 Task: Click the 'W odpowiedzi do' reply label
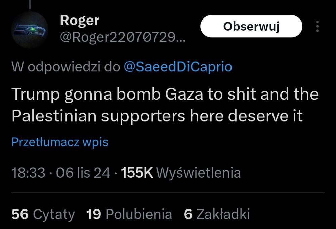pyautogui.click(x=66, y=67)
